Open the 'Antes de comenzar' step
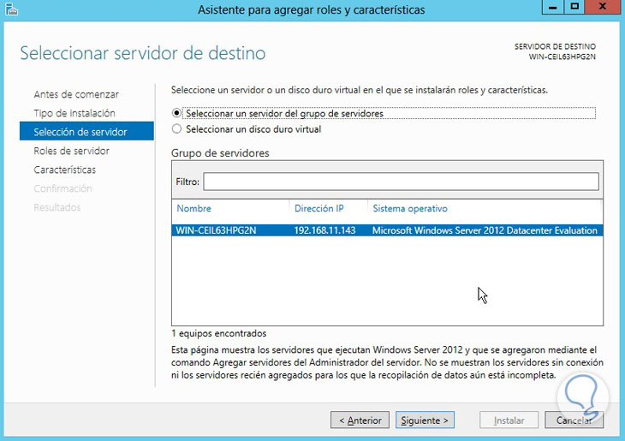 (x=76, y=94)
